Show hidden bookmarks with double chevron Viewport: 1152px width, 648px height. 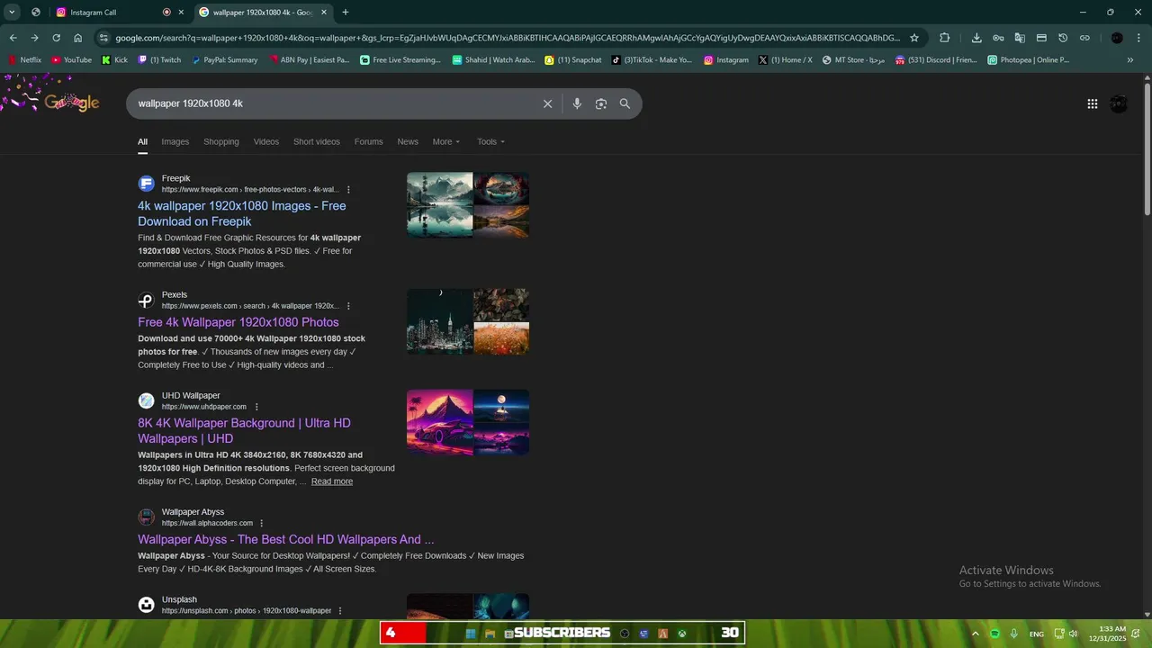click(x=1130, y=59)
